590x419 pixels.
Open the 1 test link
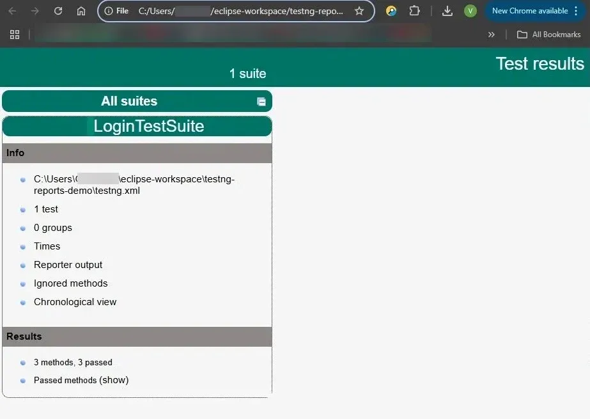pyautogui.click(x=46, y=209)
